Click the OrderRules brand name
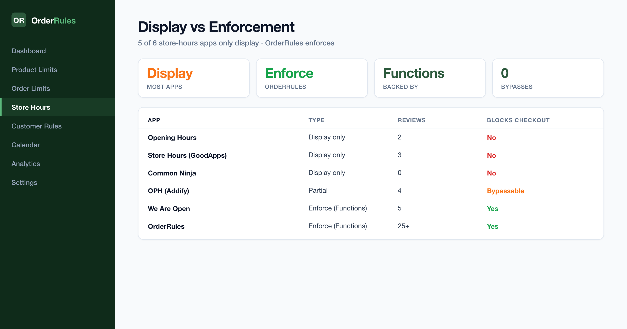 coord(54,21)
